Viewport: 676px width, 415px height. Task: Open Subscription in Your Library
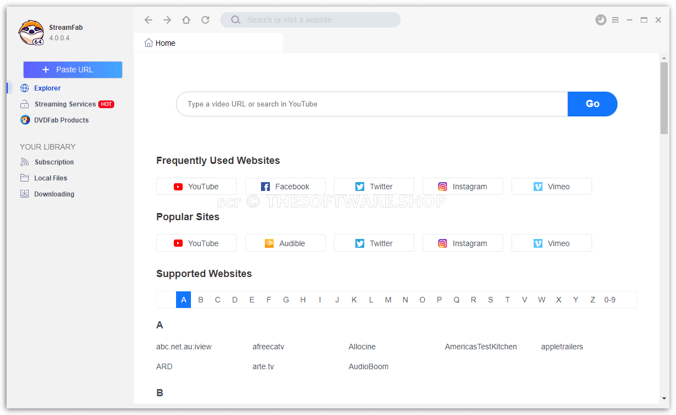click(54, 162)
